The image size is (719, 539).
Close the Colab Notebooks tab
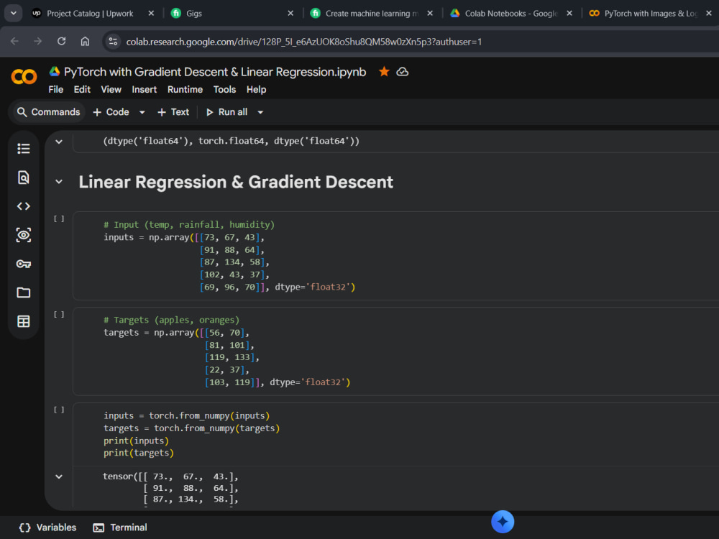569,13
